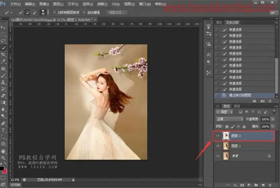Select the Eyedropper tool

[x=3, y=61]
